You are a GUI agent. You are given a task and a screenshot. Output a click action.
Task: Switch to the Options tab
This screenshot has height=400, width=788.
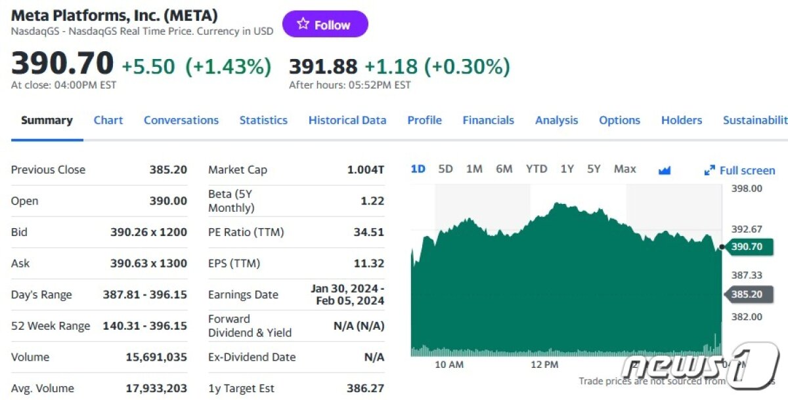click(x=619, y=120)
